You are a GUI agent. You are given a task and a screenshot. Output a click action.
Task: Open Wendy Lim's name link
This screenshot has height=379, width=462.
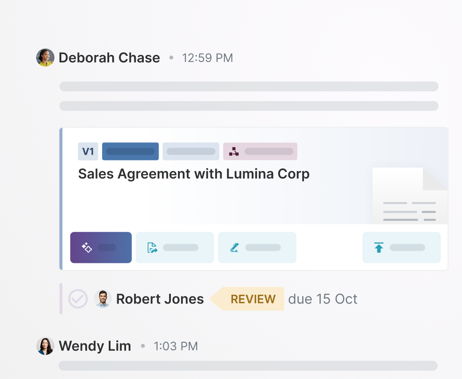coord(95,346)
